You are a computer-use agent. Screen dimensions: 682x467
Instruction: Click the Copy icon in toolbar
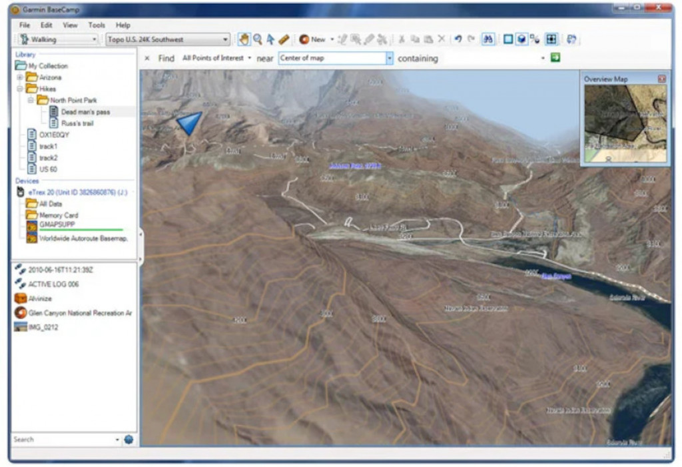[x=415, y=39]
